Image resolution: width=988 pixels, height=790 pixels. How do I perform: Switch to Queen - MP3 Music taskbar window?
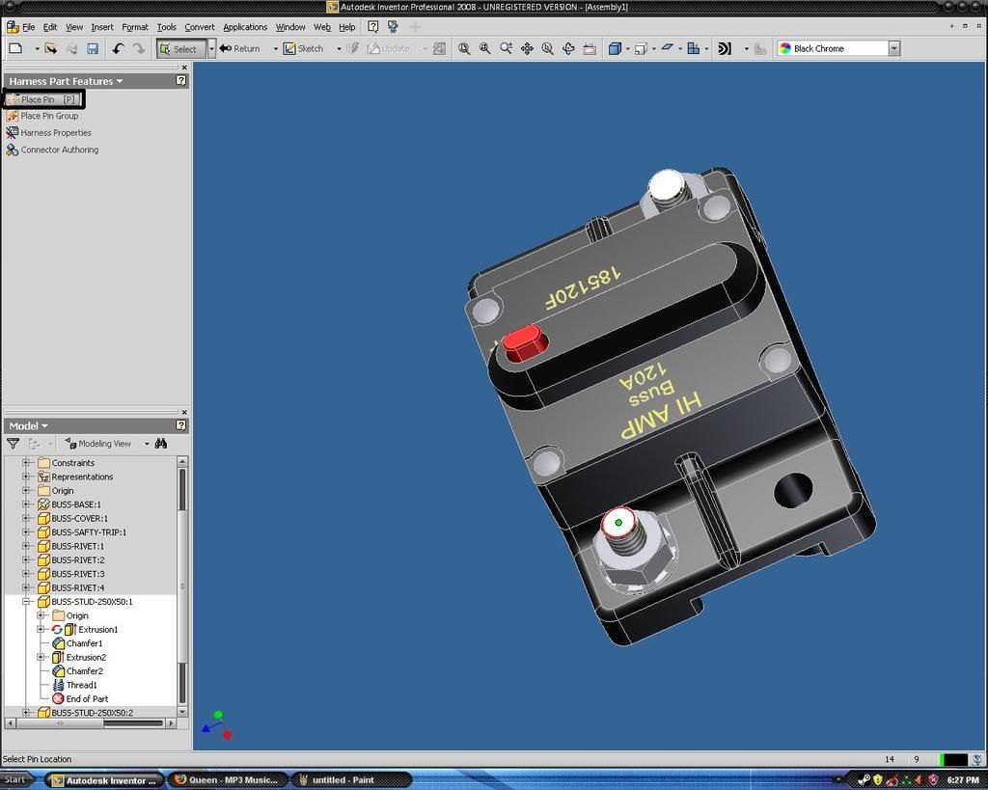(228, 780)
